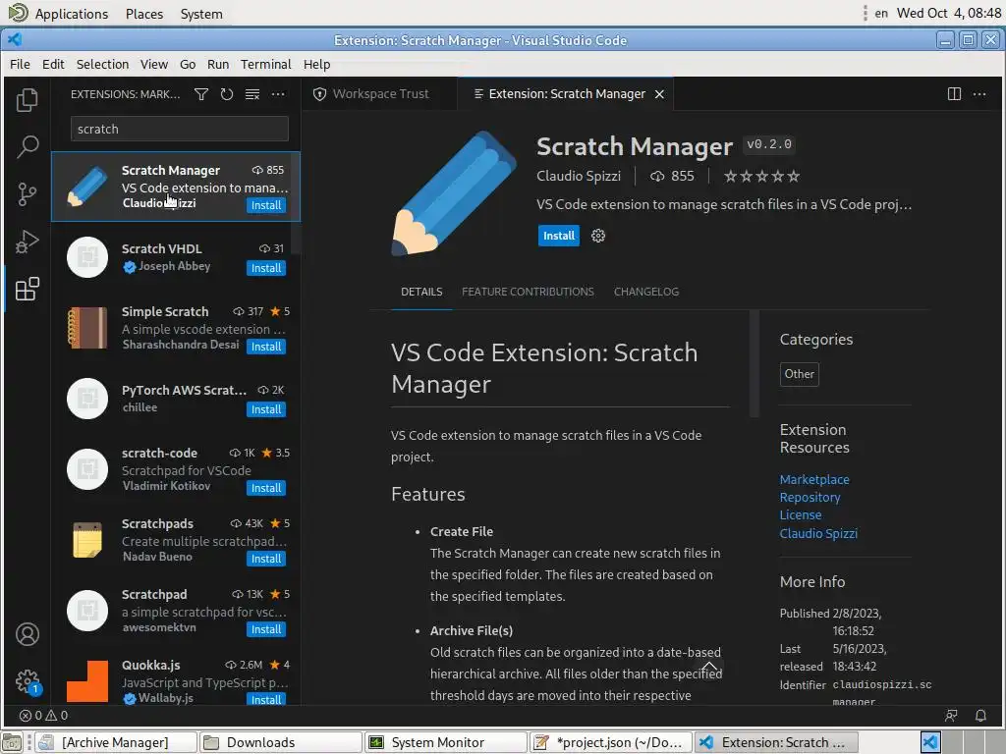Click the scroll-to-top arrow in readme
Screen dimensions: 1006x754
(x=709, y=669)
